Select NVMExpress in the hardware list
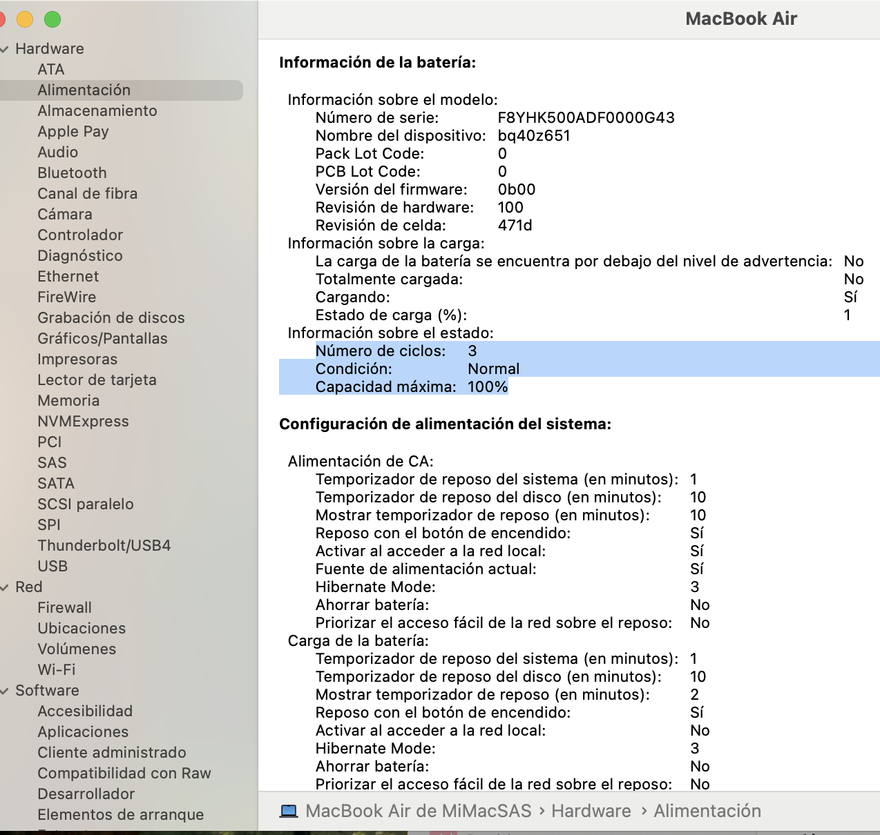This screenshot has height=835, width=880. tap(83, 421)
